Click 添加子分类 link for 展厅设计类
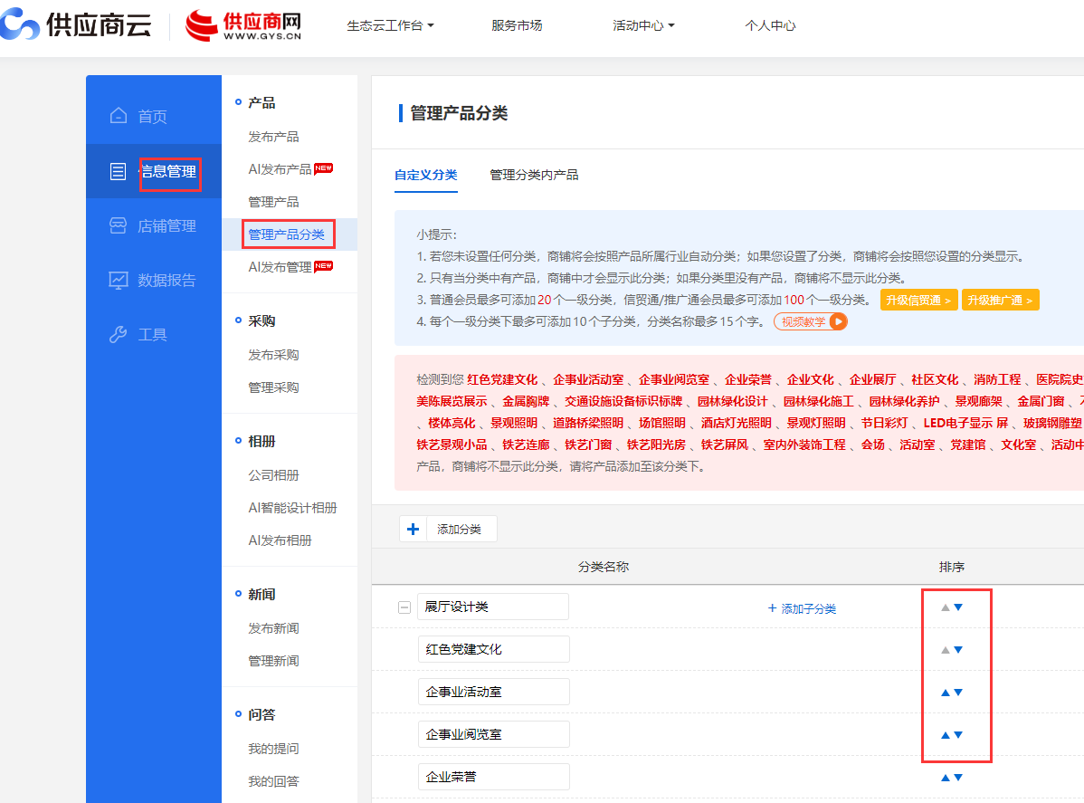 802,608
